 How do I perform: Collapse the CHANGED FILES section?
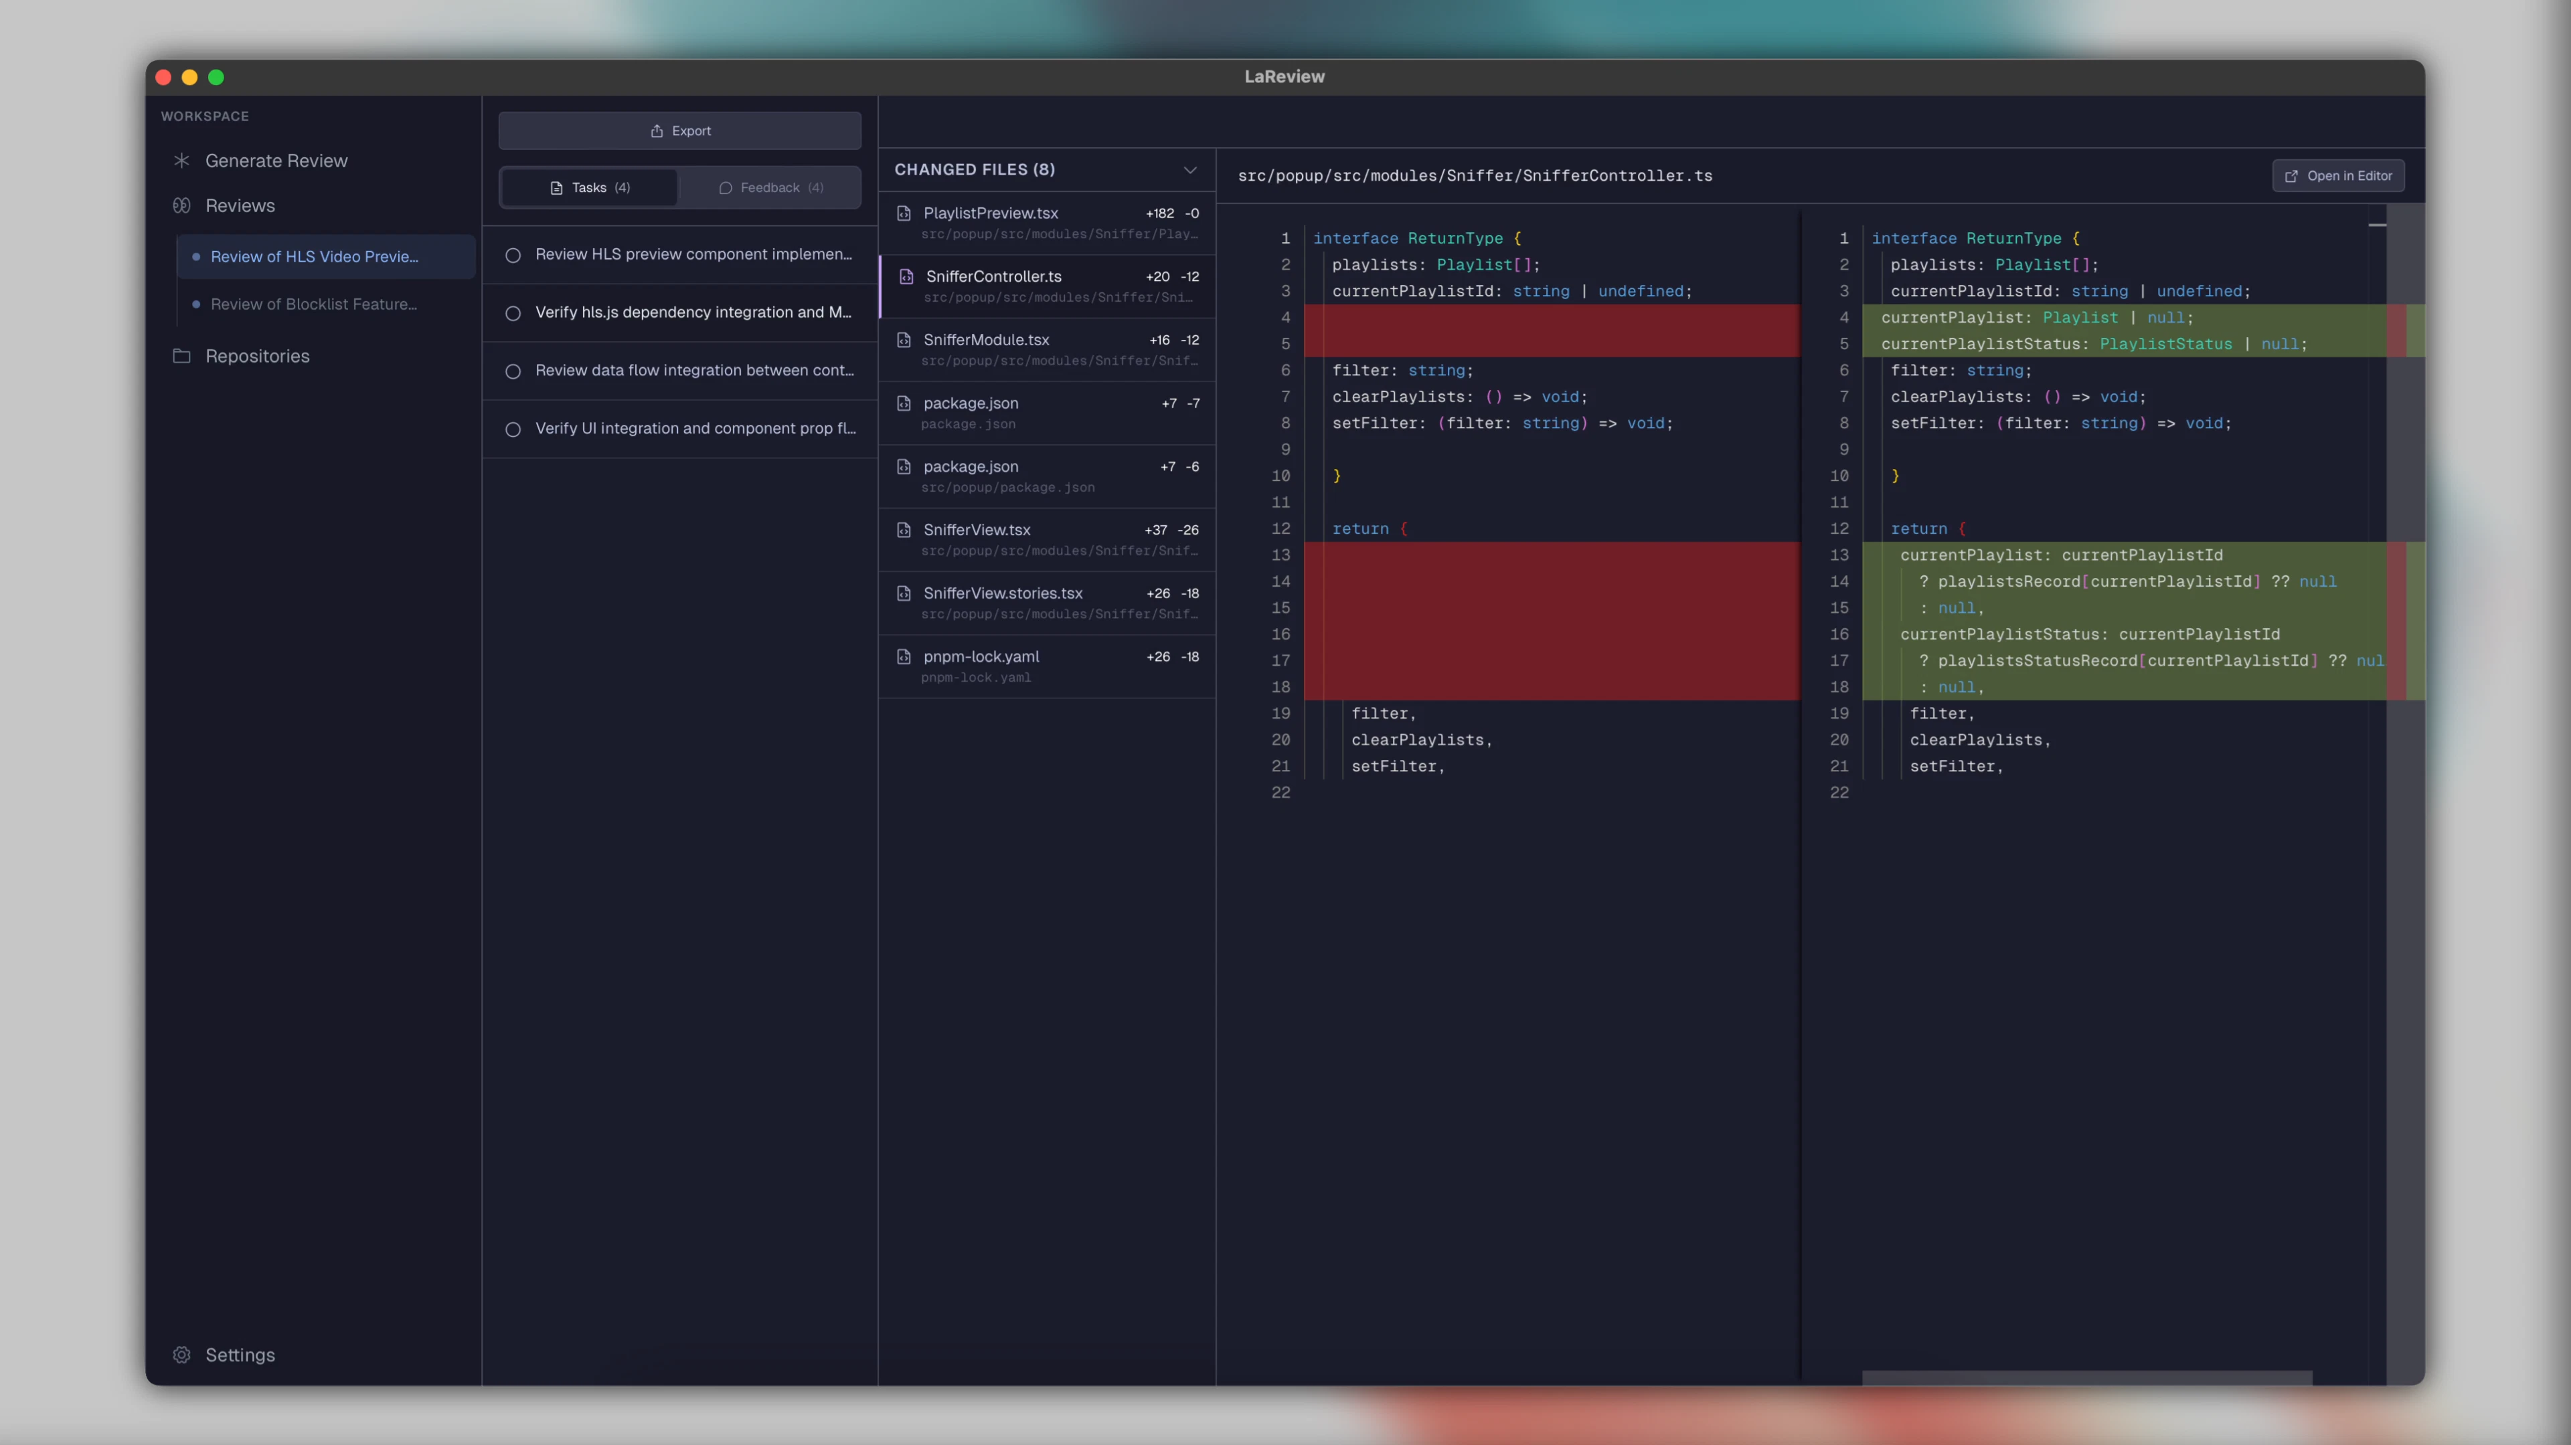(1189, 169)
